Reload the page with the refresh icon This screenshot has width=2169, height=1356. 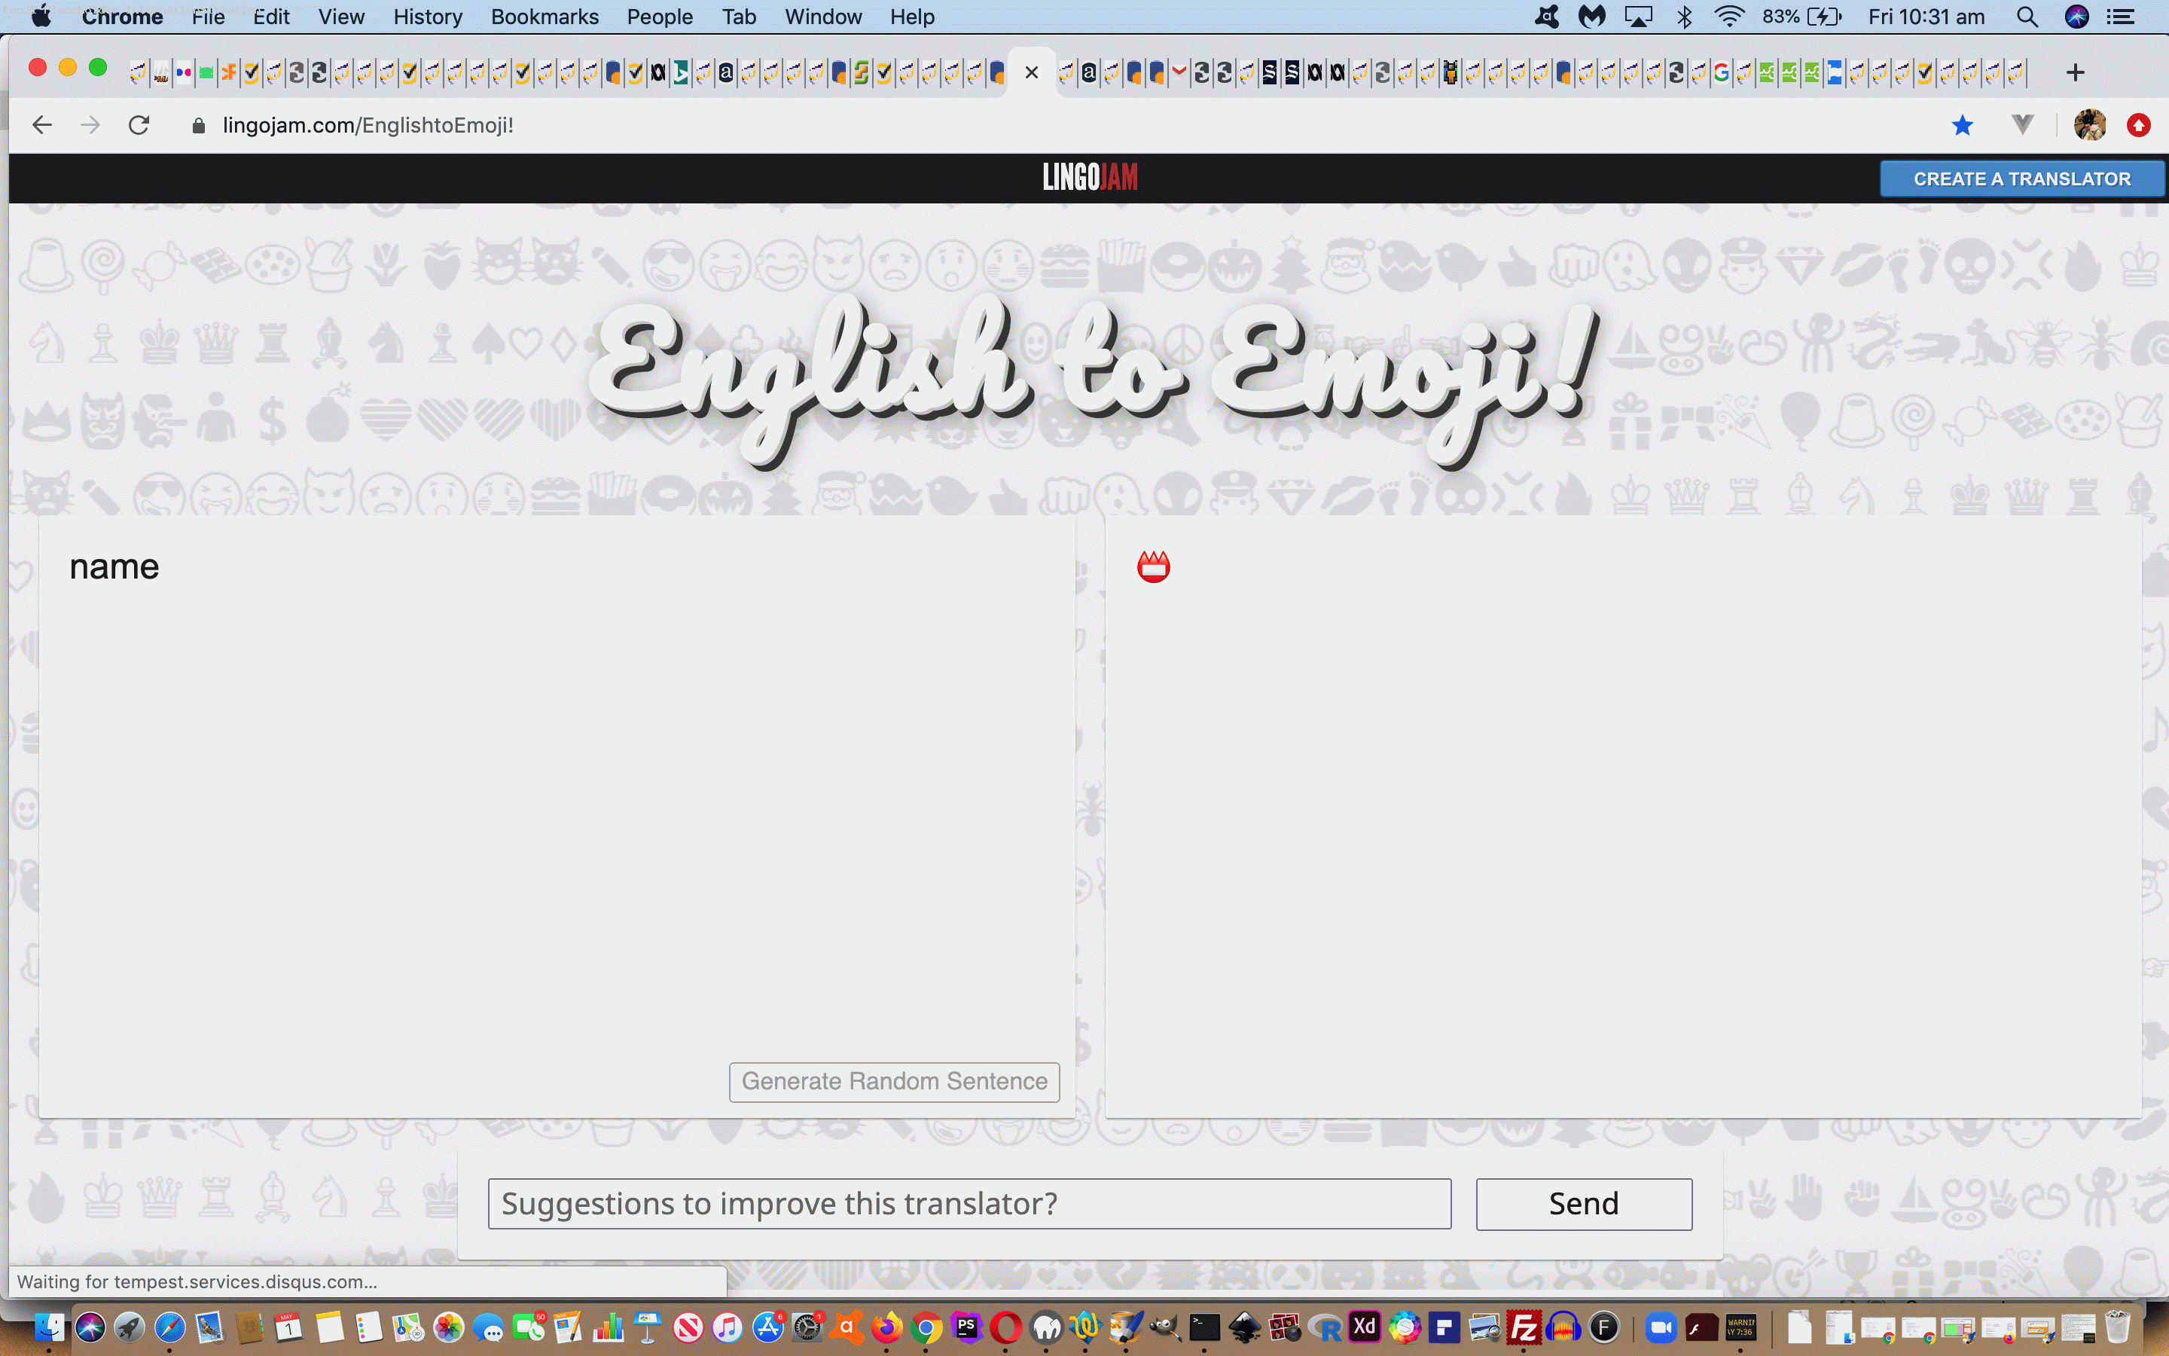[x=139, y=126]
